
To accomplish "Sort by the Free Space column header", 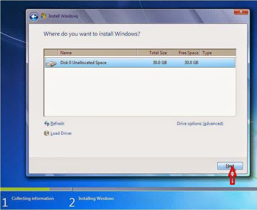I will 184,52.
